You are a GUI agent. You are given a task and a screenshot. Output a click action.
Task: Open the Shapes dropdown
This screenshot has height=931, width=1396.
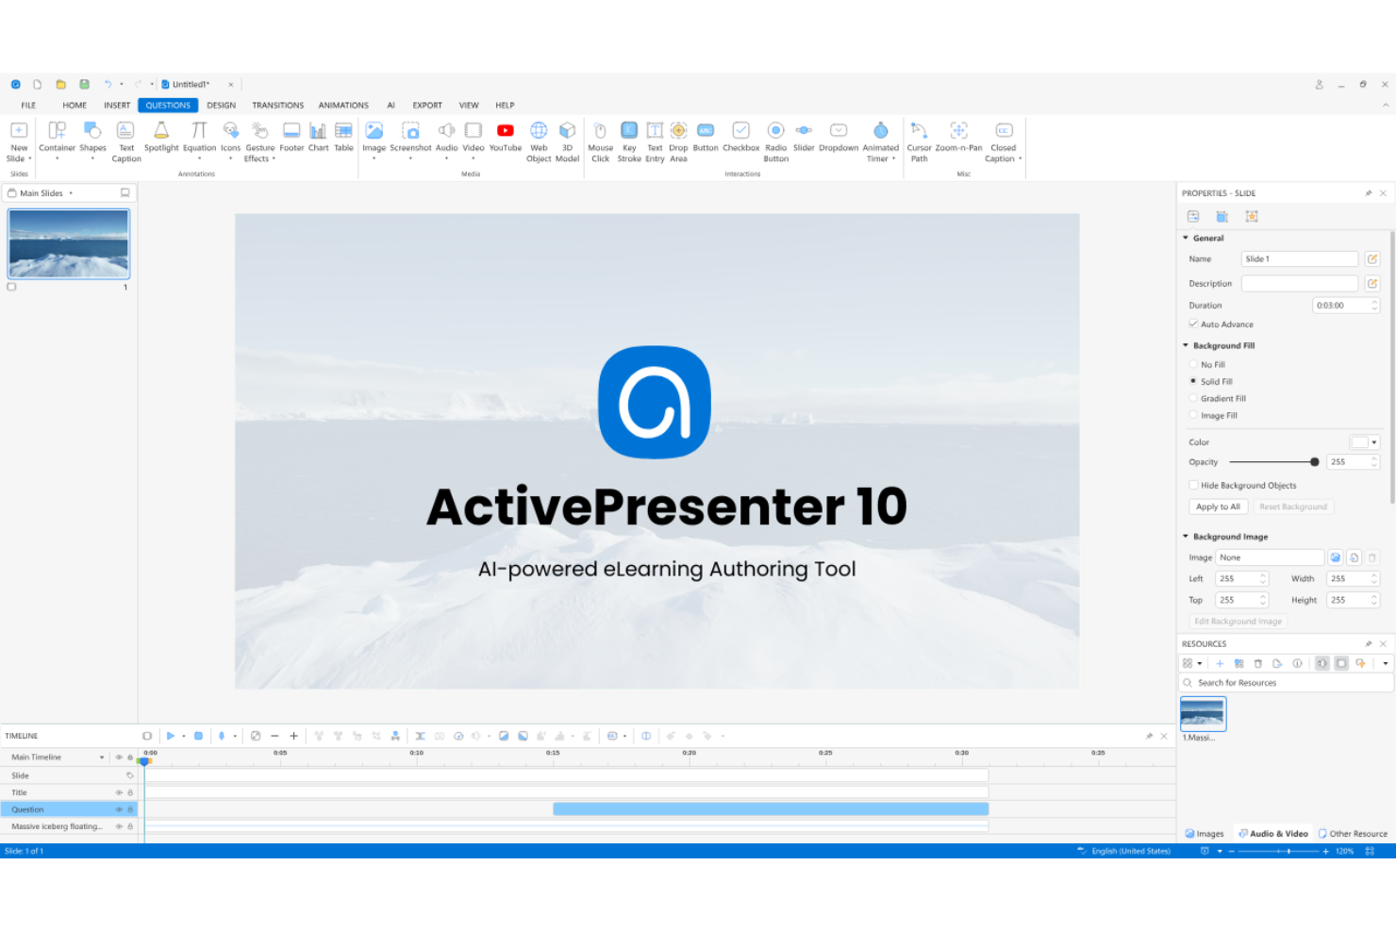click(92, 158)
